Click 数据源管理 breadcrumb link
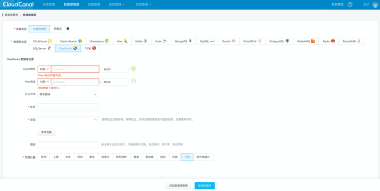 click(x=11, y=15)
